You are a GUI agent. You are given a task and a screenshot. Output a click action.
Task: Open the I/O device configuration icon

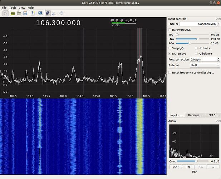[13, 13]
